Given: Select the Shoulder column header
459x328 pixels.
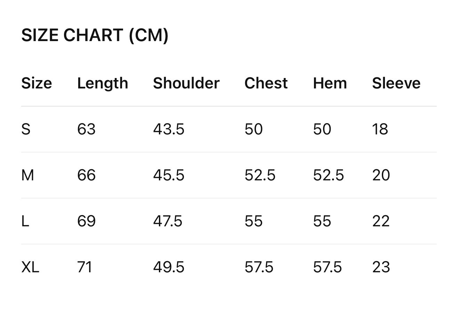Looking at the screenshot, I should pyautogui.click(x=186, y=83).
